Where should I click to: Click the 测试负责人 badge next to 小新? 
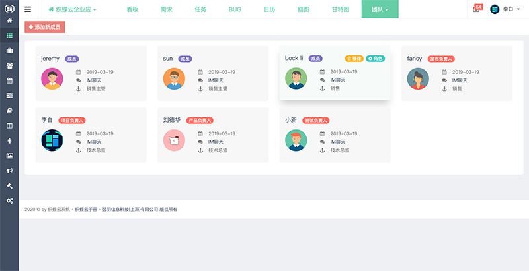(x=316, y=121)
